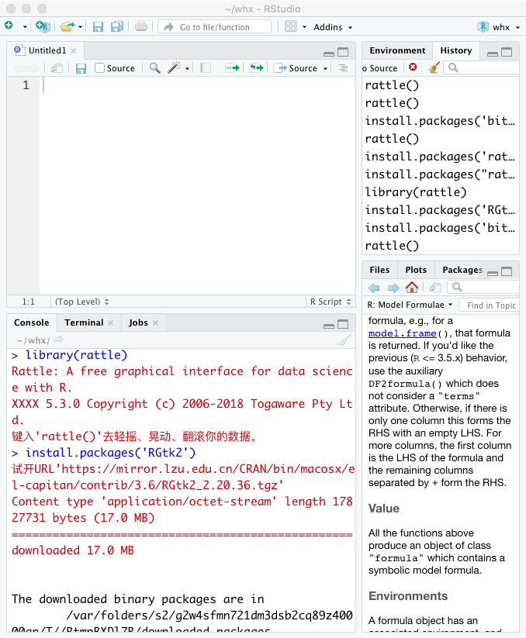Print the current file icon
526x638 pixels.
click(x=141, y=26)
